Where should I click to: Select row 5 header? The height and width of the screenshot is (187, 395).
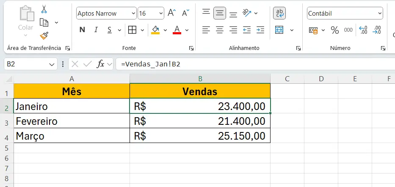(6, 148)
